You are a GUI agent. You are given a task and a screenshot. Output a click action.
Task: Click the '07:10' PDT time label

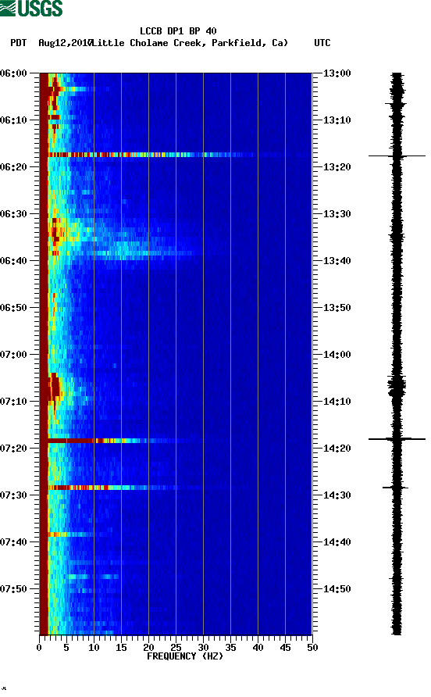14,402
